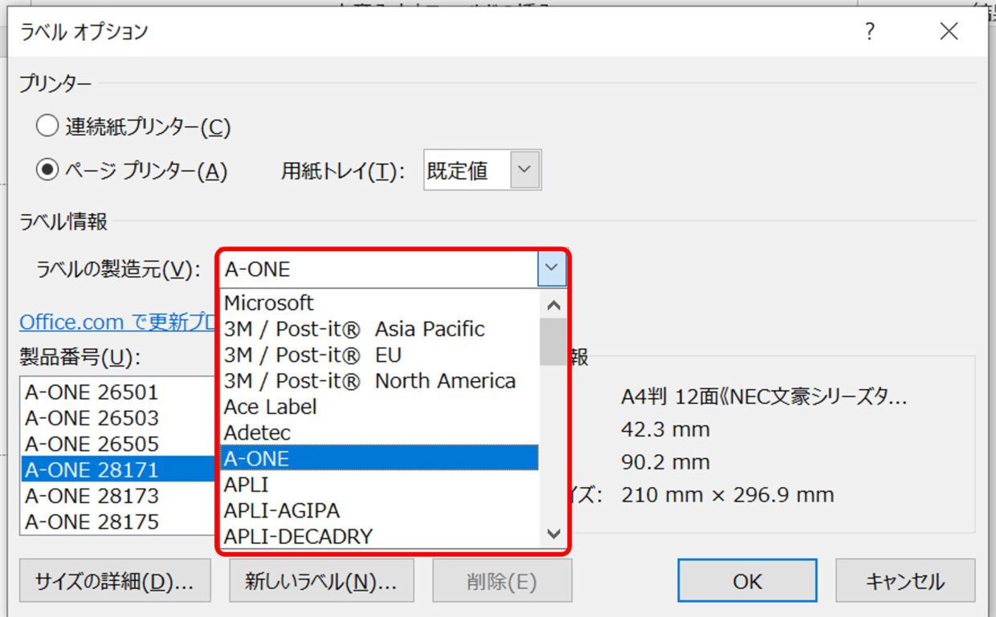This screenshot has height=617, width=996.
Task: Select product A-ONE 28173
Action: coord(117,495)
